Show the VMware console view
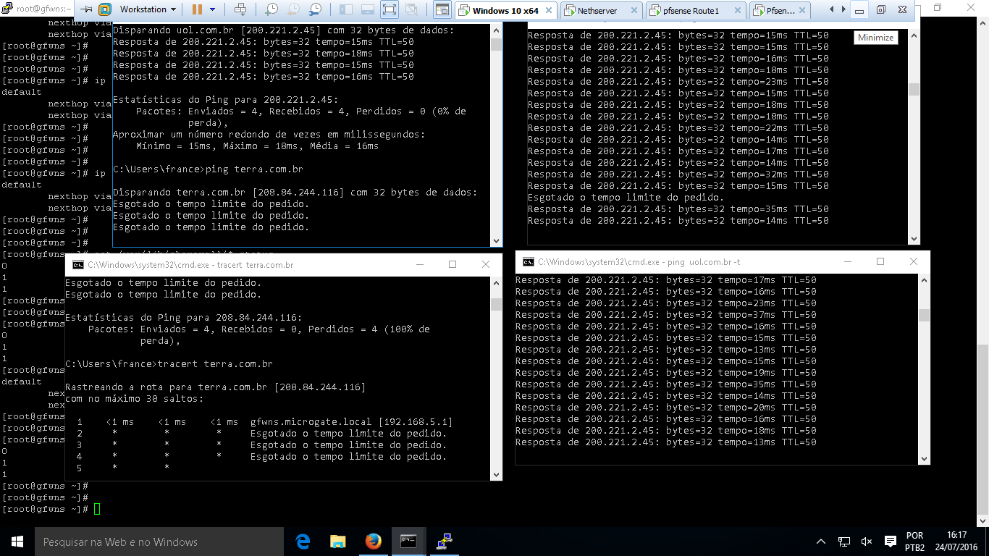Screen dimensions: 989x556 click(x=442, y=10)
